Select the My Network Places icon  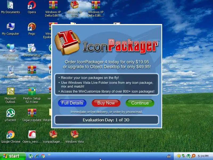click(x=10, y=52)
